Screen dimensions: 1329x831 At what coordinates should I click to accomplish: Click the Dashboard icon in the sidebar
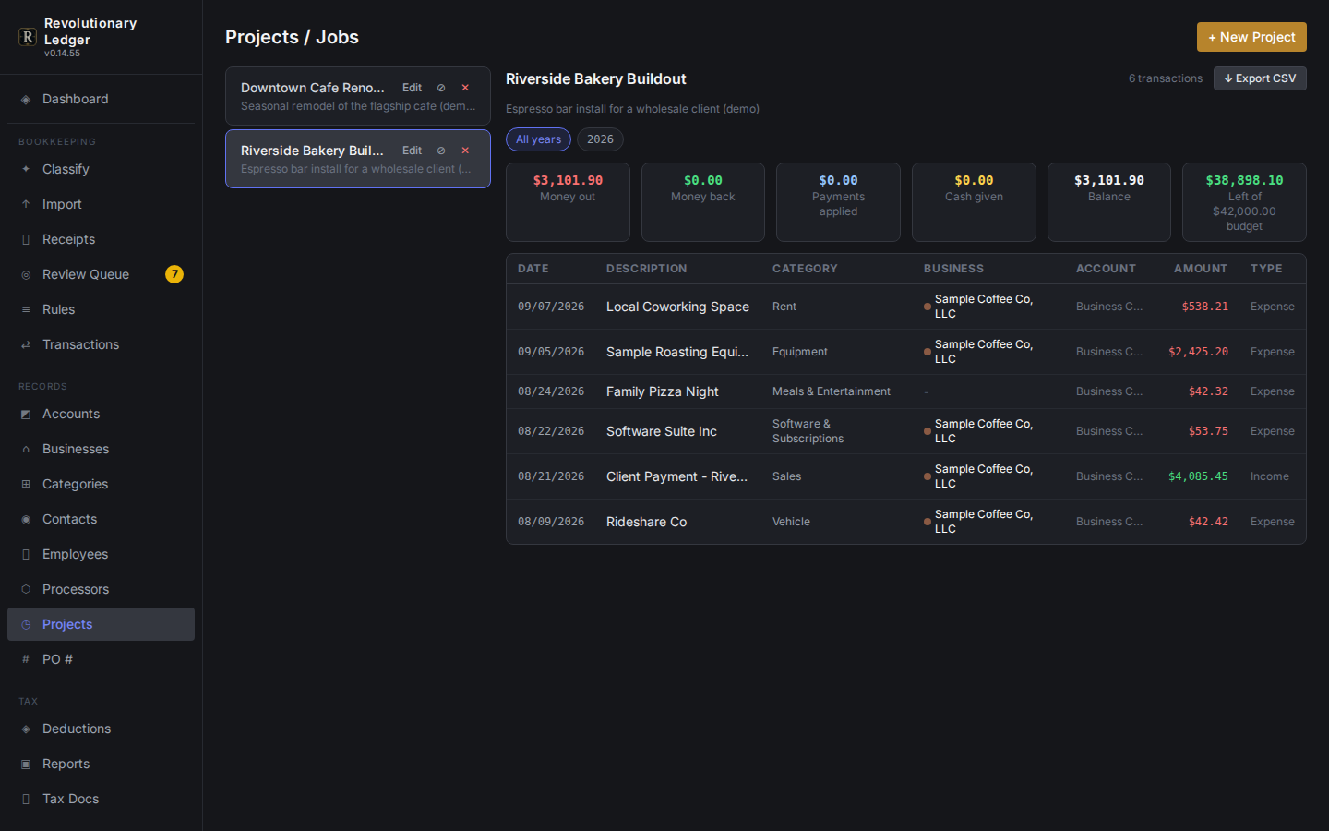tap(26, 100)
